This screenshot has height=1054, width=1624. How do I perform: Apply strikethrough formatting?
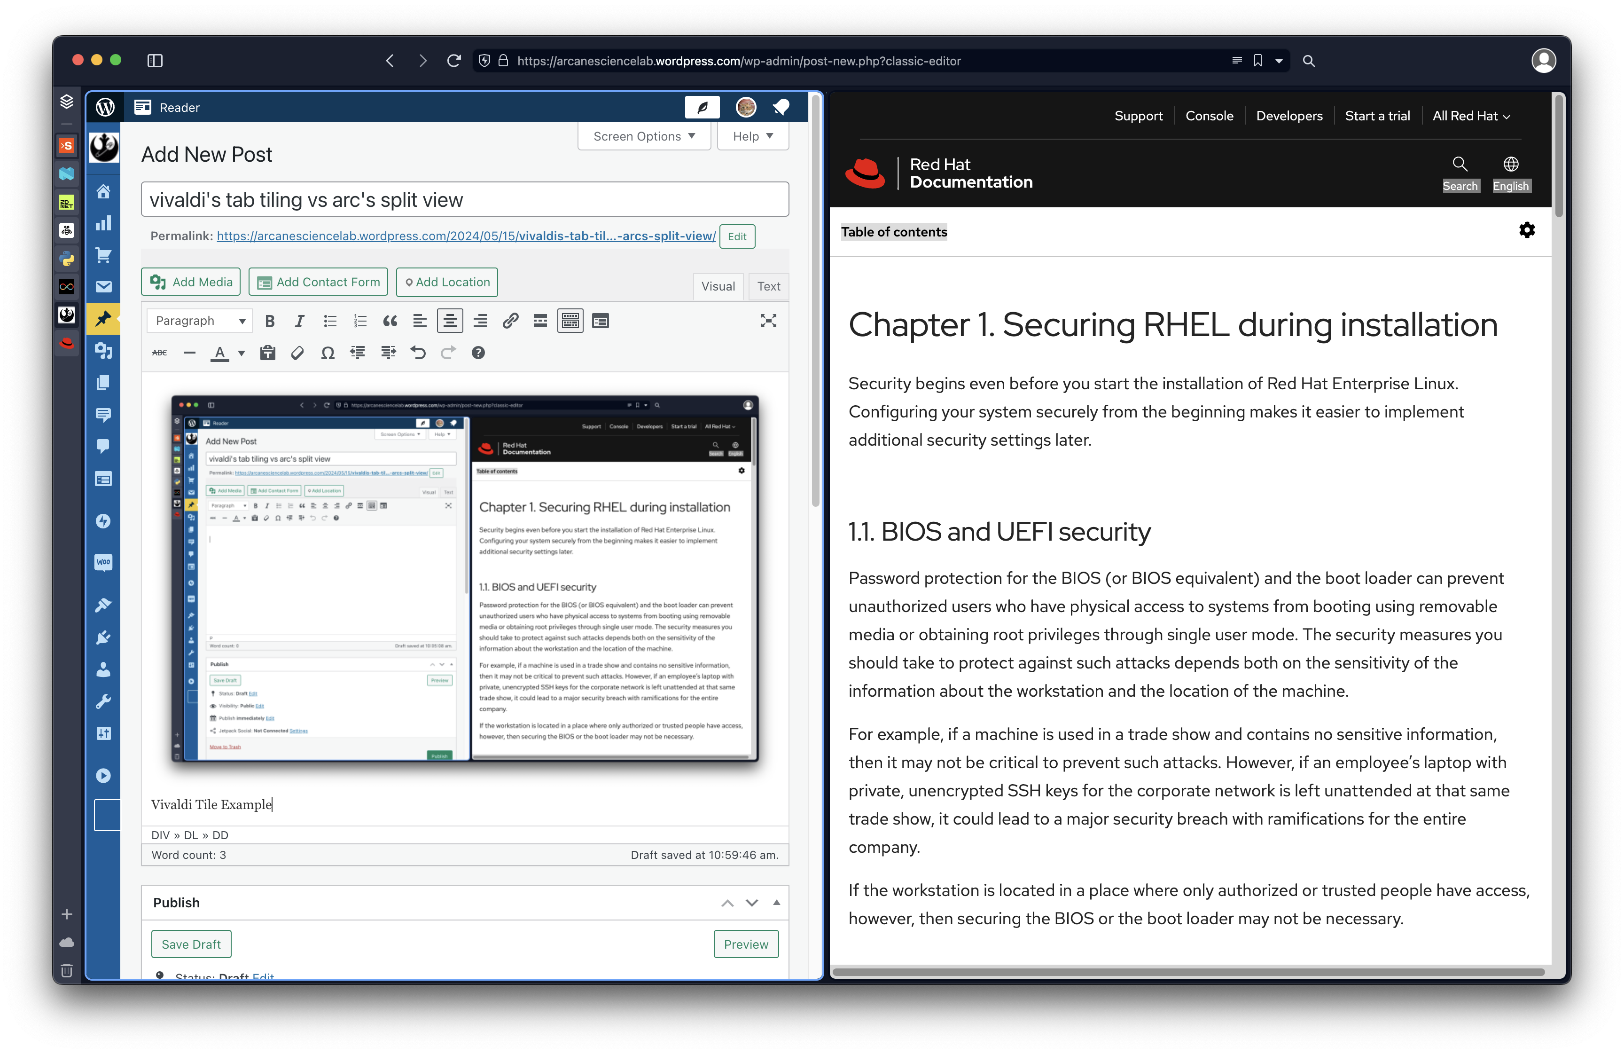[160, 353]
